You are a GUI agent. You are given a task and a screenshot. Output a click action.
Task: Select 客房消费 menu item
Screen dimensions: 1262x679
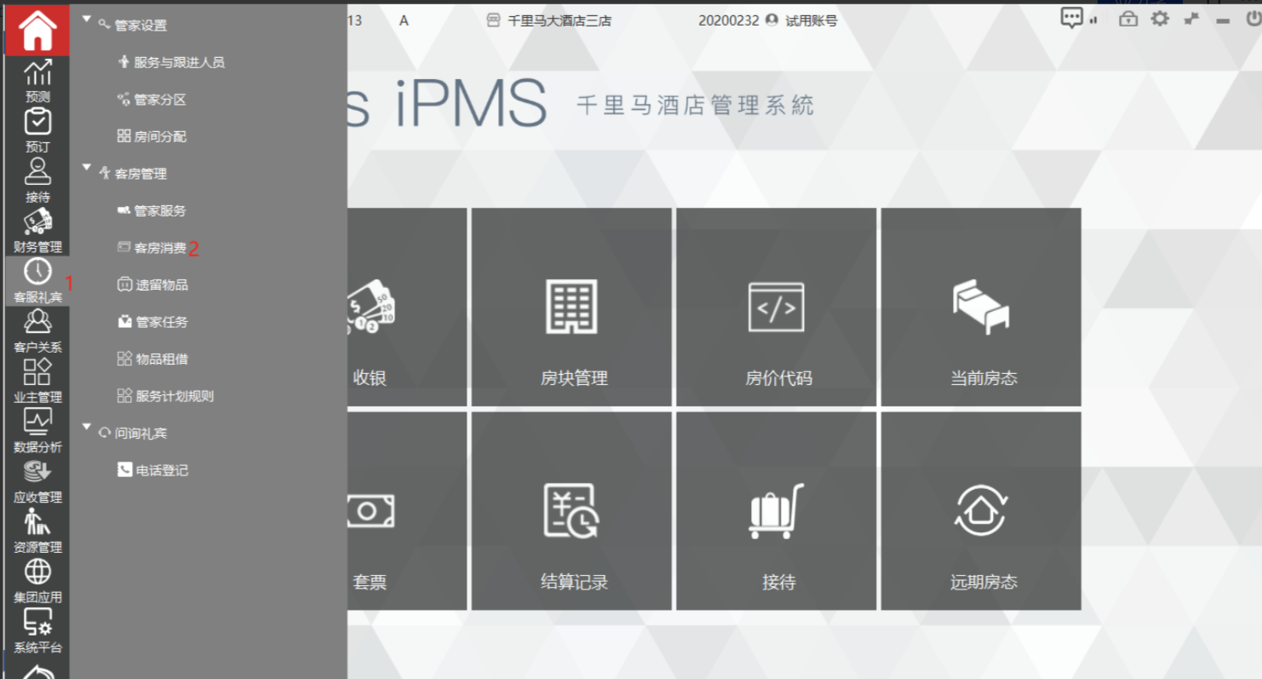click(x=159, y=248)
